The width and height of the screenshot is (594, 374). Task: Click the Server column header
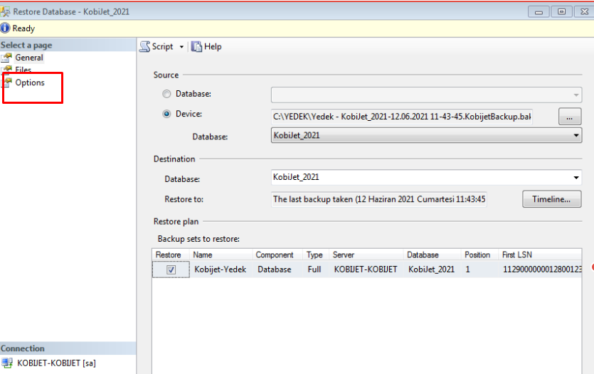[366, 255]
